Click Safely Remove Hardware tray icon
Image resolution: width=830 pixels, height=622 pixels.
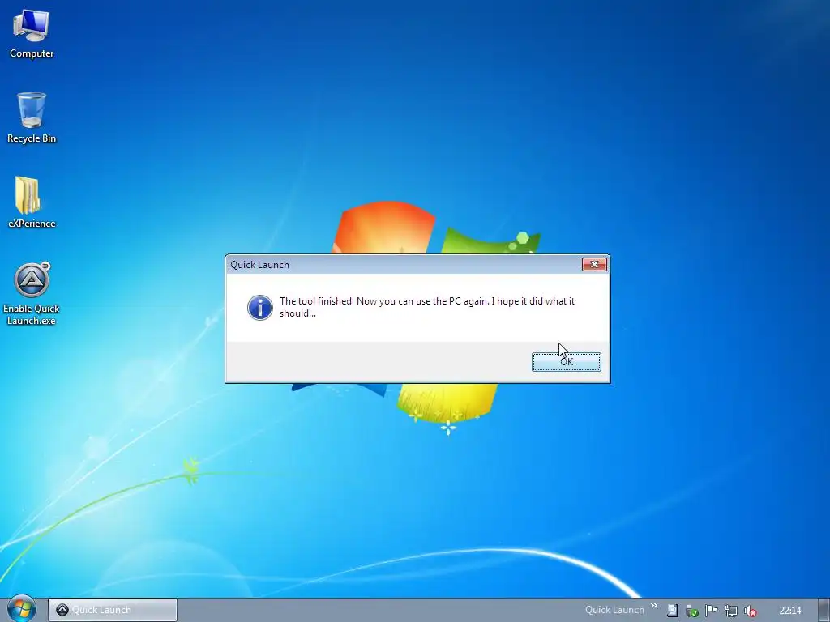691,611
